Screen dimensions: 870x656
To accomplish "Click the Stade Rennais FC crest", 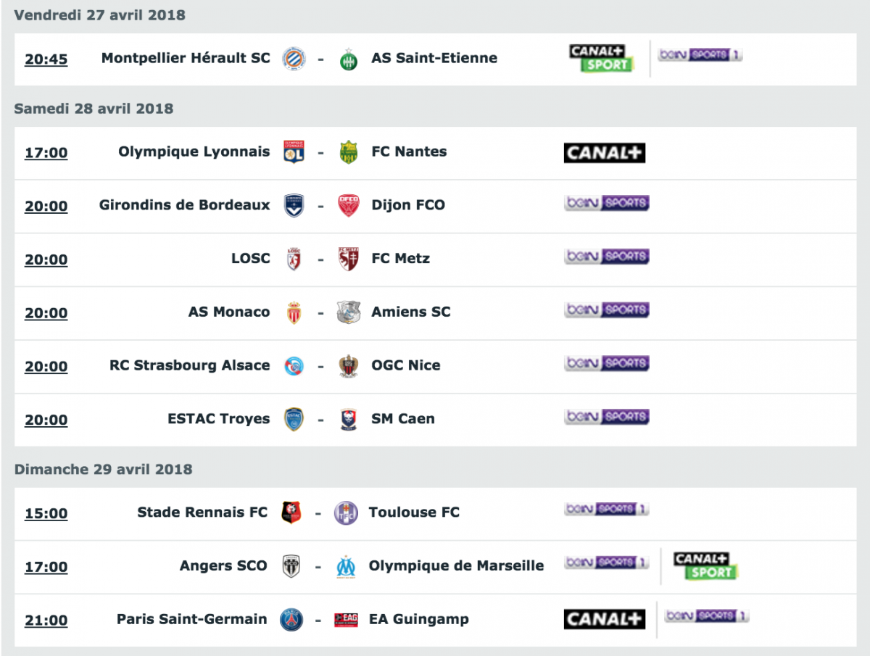I will [291, 512].
